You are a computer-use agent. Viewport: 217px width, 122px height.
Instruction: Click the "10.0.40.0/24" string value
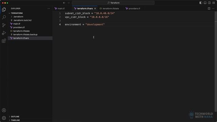click(x=104, y=13)
